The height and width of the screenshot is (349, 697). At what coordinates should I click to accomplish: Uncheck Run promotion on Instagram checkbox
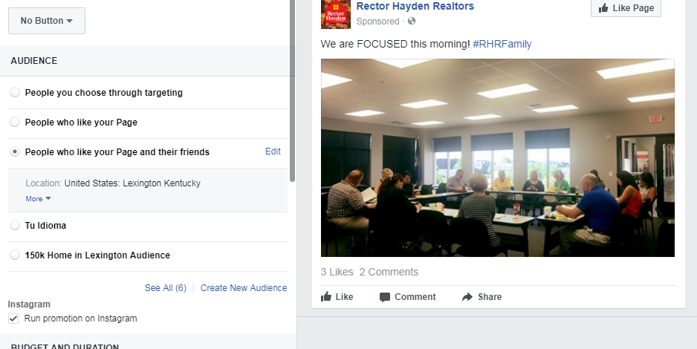point(13,319)
